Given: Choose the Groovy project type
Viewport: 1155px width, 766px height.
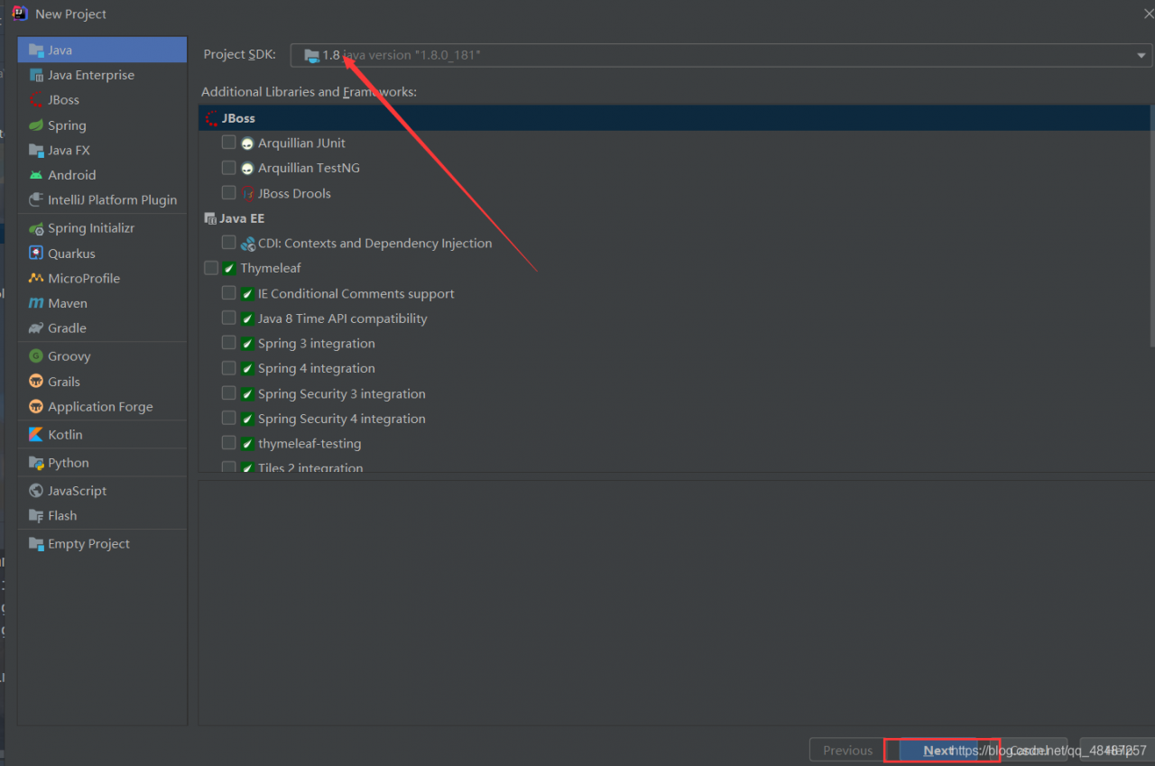Looking at the screenshot, I should click(102, 356).
